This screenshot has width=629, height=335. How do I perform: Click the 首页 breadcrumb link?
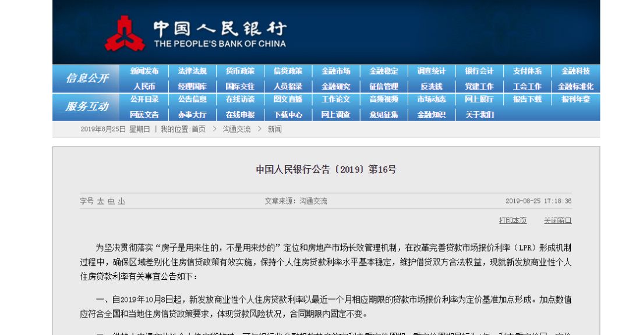(x=199, y=129)
